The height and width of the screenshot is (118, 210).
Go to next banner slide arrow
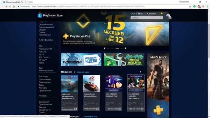click(125, 48)
